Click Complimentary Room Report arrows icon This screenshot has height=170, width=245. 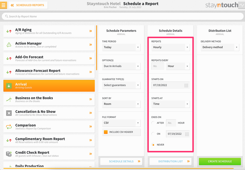pos(9,140)
